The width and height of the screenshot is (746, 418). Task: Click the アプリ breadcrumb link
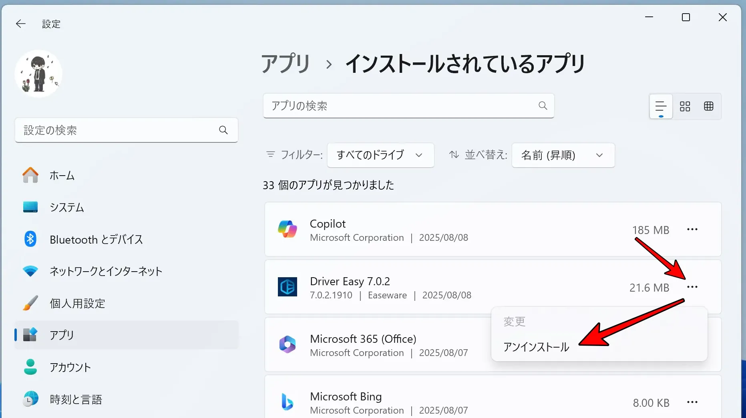coord(286,64)
